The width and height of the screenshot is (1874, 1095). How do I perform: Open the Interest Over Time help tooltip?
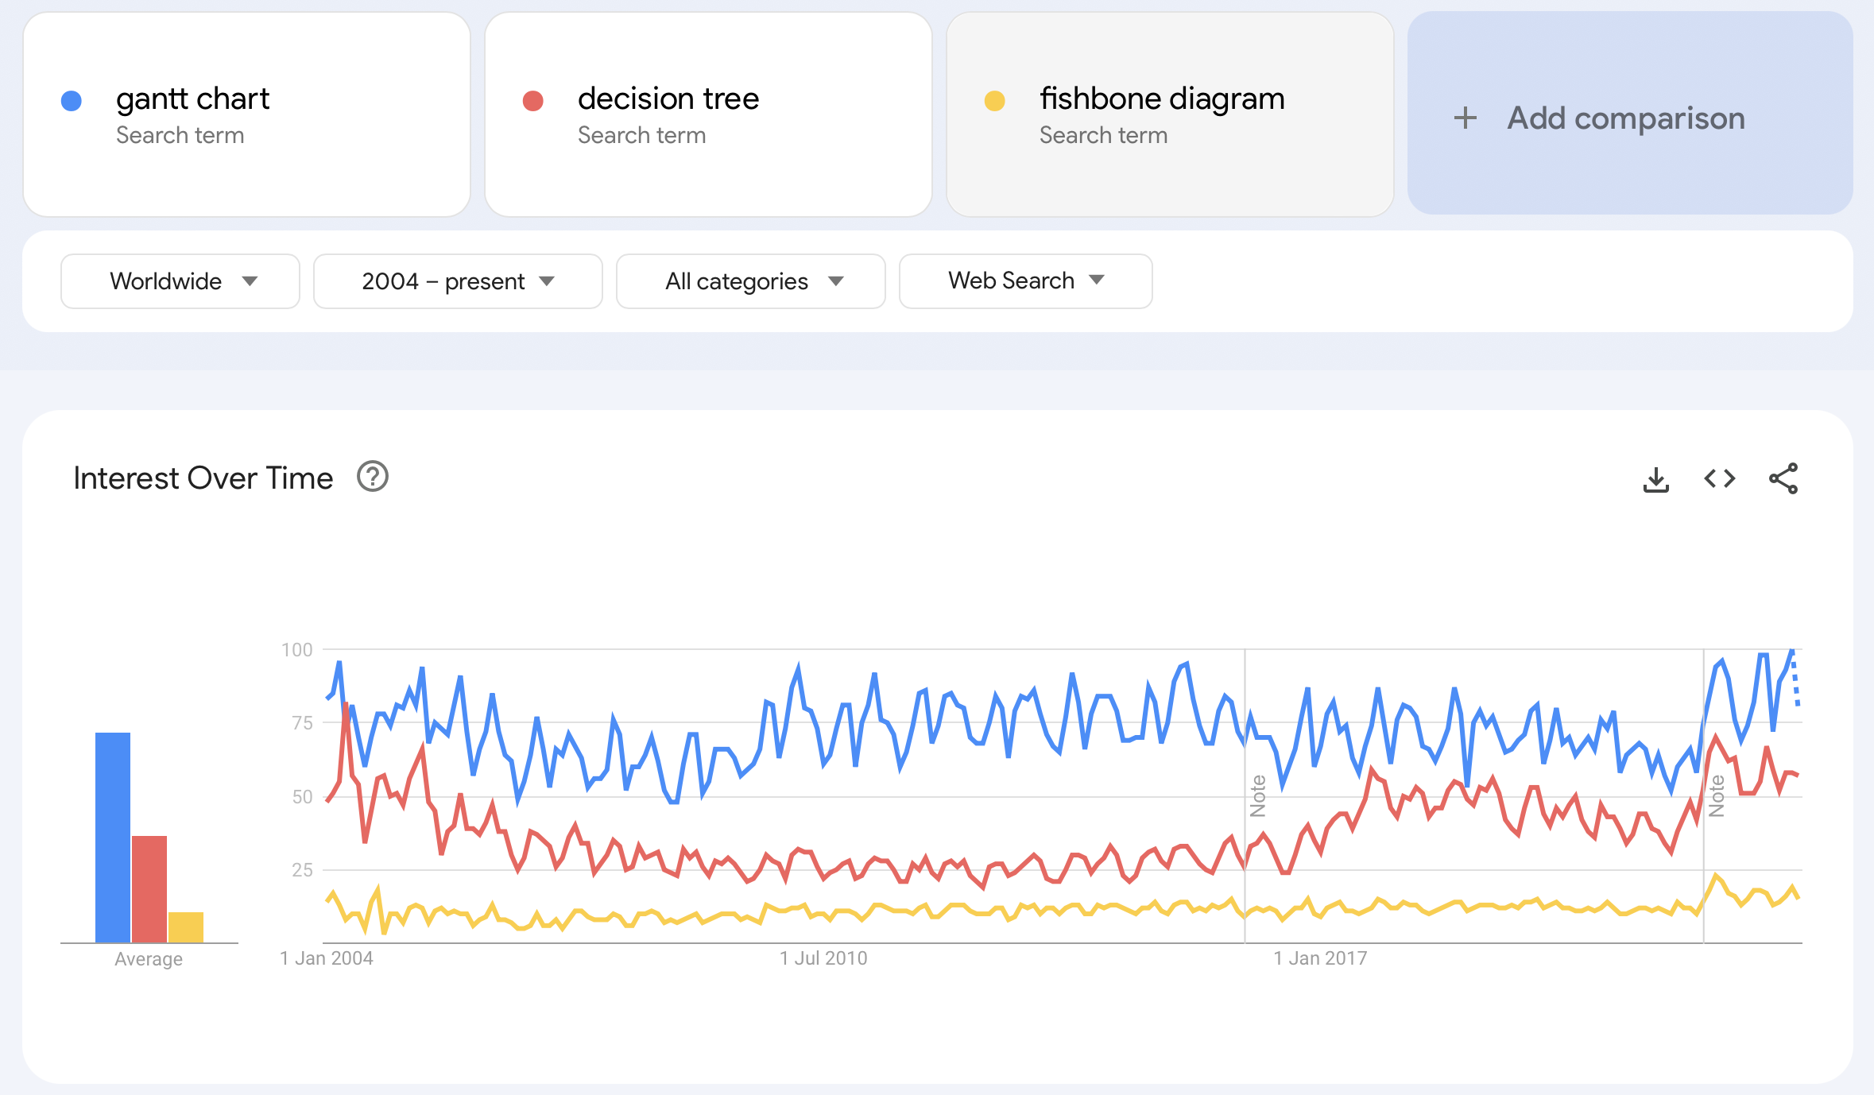click(372, 478)
